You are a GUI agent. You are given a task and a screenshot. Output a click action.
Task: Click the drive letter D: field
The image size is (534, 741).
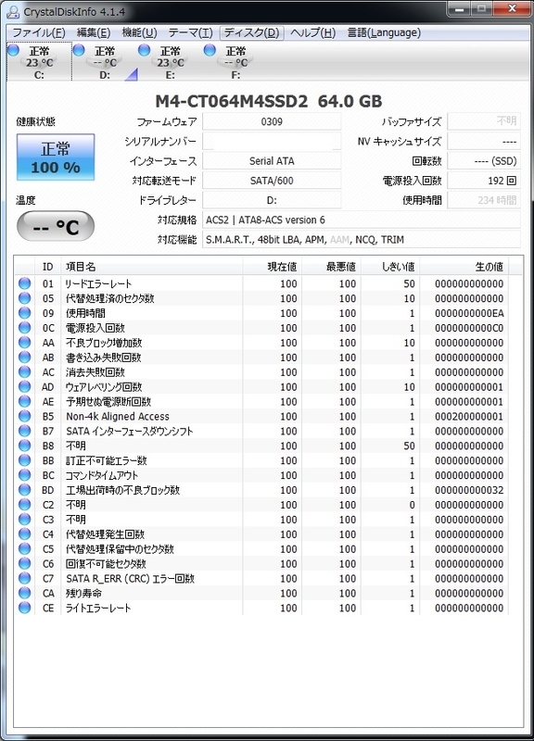(272, 200)
